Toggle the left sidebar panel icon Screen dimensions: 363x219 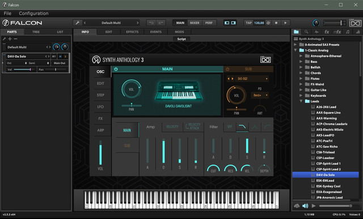(x=227, y=23)
